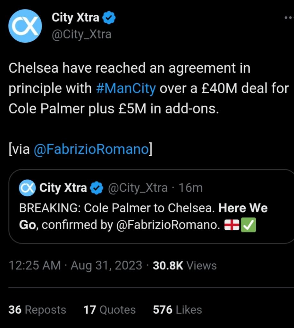Click the small avatar in quoted tweet
This screenshot has width=294, height=328.
(x=27, y=188)
